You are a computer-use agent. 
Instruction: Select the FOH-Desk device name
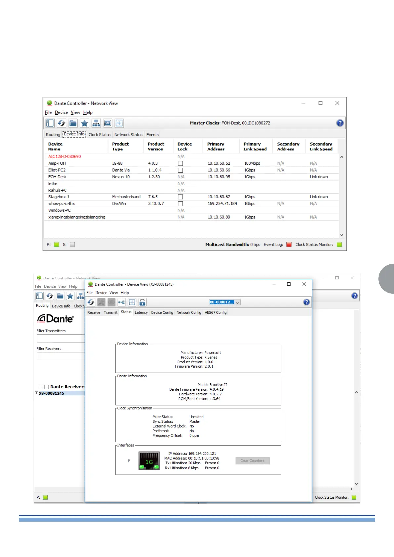pos(57,177)
